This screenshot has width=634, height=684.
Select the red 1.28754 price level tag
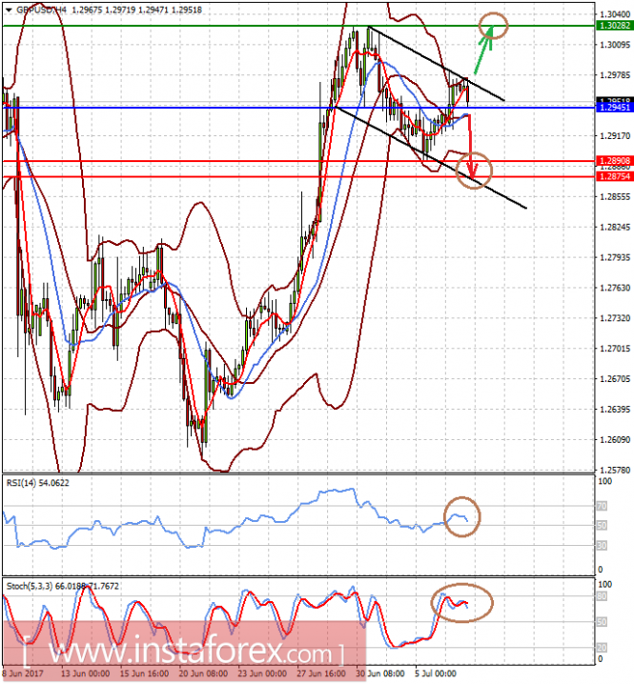(615, 176)
